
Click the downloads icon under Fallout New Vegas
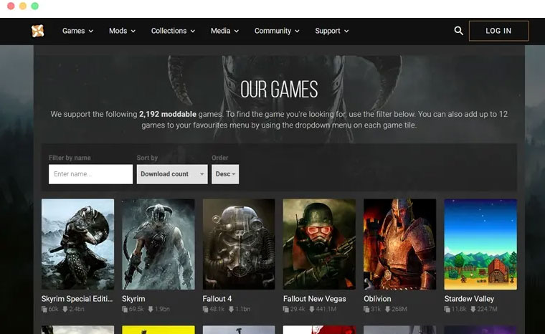point(312,309)
